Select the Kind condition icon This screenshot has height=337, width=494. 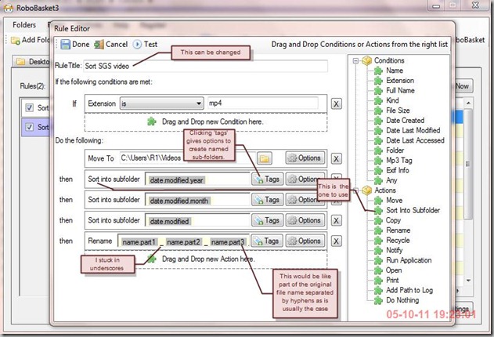point(378,100)
